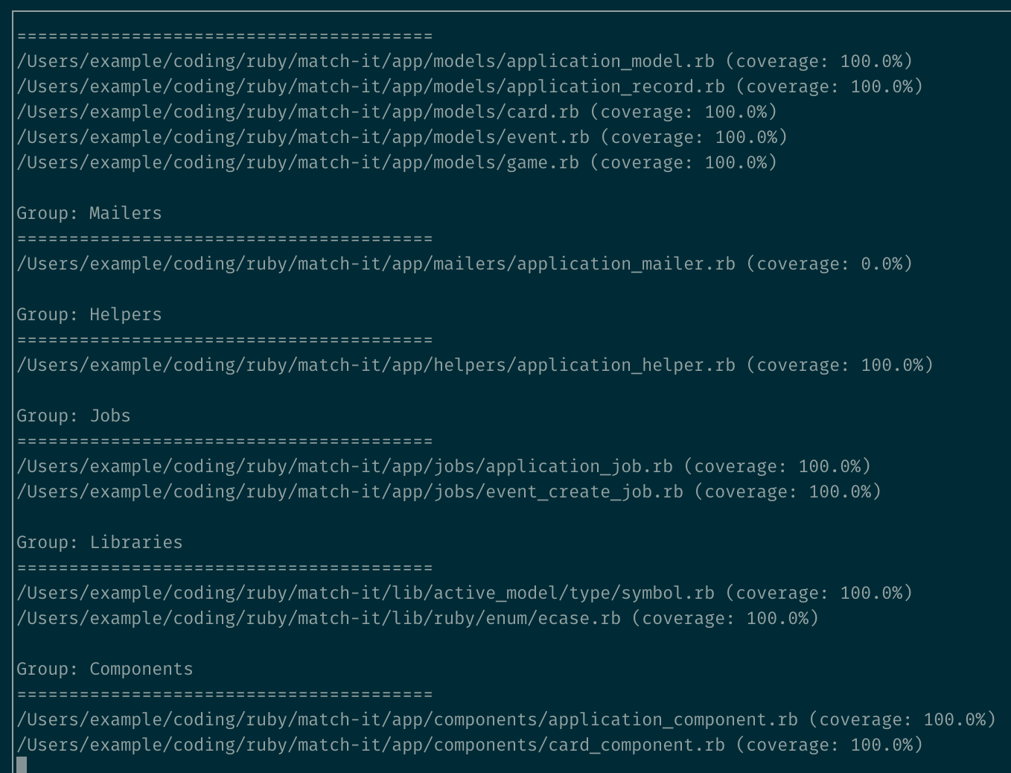Viewport: 1011px width, 773px height.
Task: Click the 'Group: Libraries' heading
Action: (98, 542)
